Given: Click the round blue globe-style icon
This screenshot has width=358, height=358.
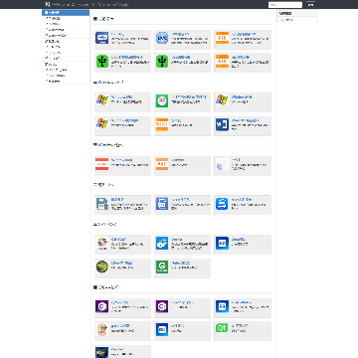Looking at the screenshot, I should point(162,38).
